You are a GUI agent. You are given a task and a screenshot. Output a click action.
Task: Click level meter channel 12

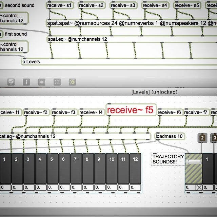click(135, 169)
